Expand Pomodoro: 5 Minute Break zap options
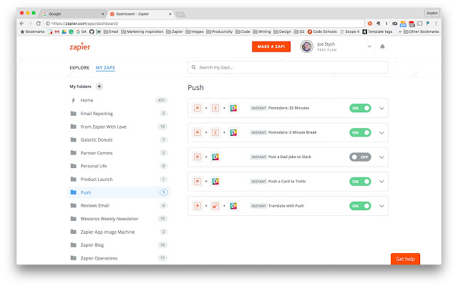Image resolution: width=458 pixels, height=286 pixels. (381, 132)
